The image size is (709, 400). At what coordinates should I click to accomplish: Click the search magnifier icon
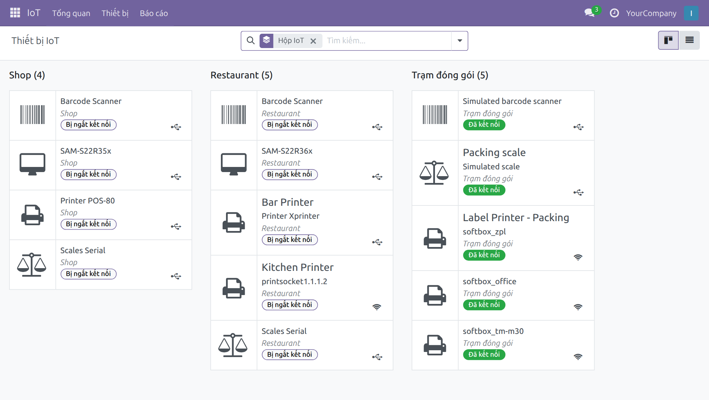click(251, 41)
